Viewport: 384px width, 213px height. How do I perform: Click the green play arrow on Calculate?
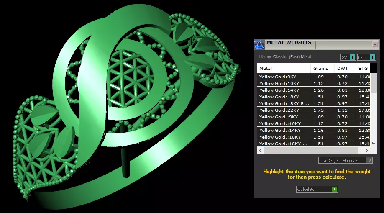click(334, 189)
